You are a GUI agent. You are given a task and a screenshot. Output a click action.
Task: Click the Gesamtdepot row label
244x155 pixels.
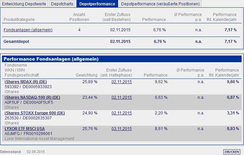(x=16, y=42)
